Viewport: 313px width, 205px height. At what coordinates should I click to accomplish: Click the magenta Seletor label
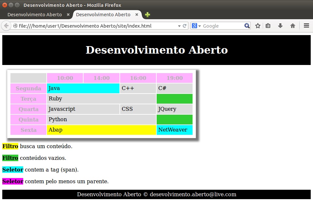(x=13, y=181)
